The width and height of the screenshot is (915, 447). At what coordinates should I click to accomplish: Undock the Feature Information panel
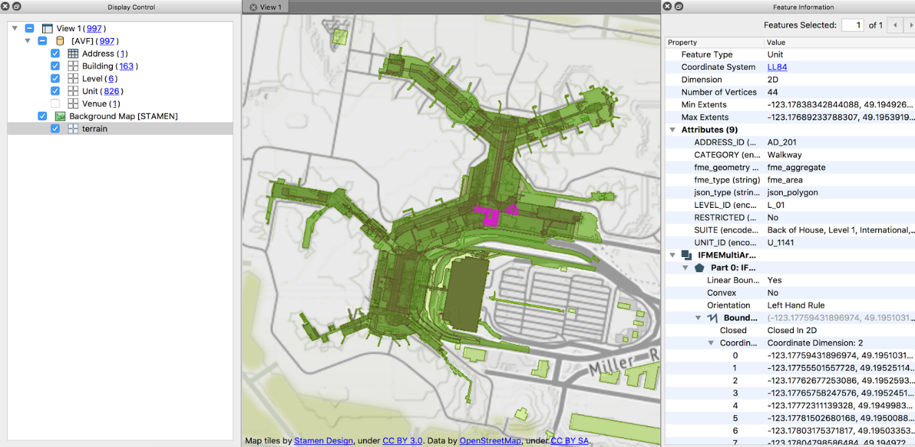pos(678,7)
